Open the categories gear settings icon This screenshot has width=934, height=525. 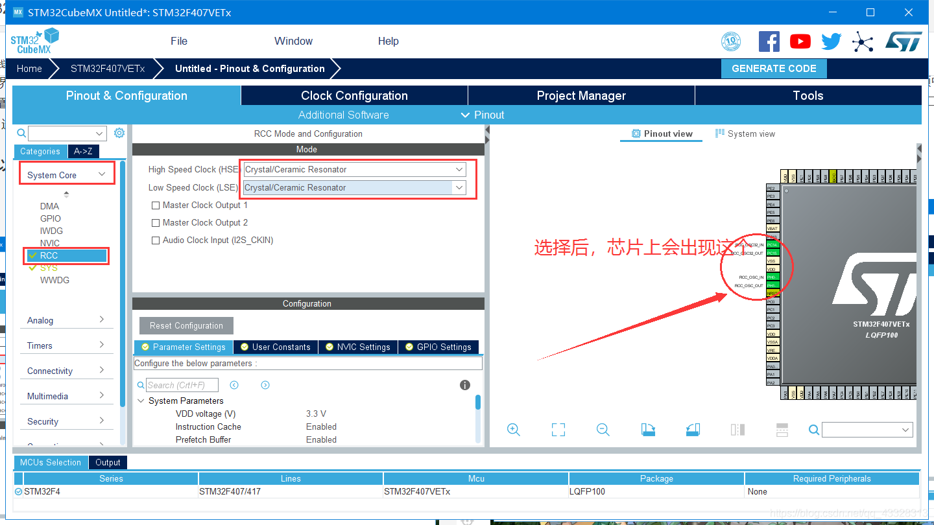tap(119, 133)
